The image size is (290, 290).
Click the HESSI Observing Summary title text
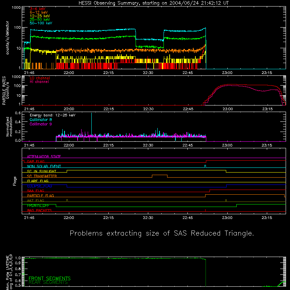pyautogui.click(x=153, y=3)
